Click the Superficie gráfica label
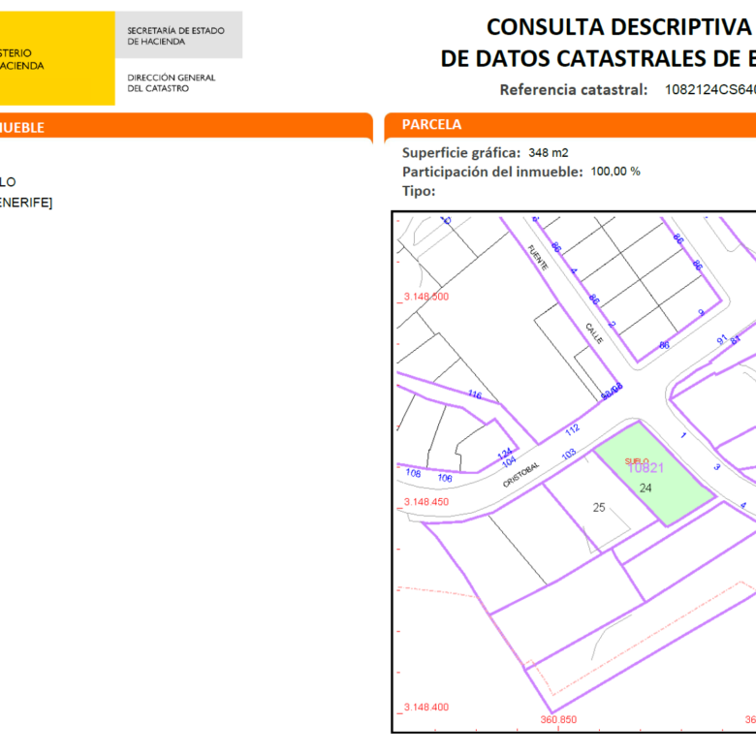 (461, 153)
